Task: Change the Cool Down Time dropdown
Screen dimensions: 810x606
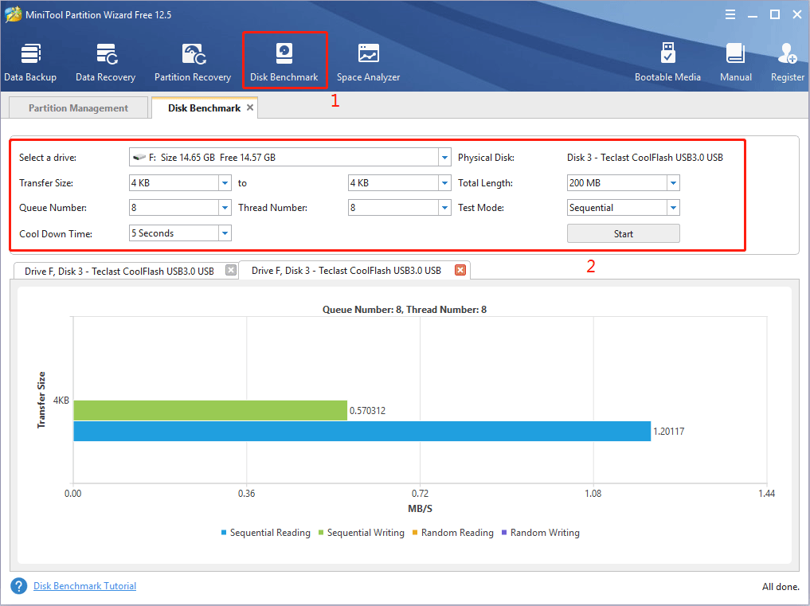Action: click(225, 233)
